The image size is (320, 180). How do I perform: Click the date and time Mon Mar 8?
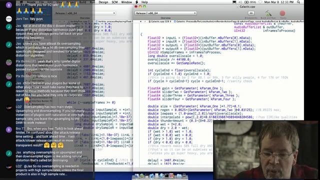(x=279, y=2)
